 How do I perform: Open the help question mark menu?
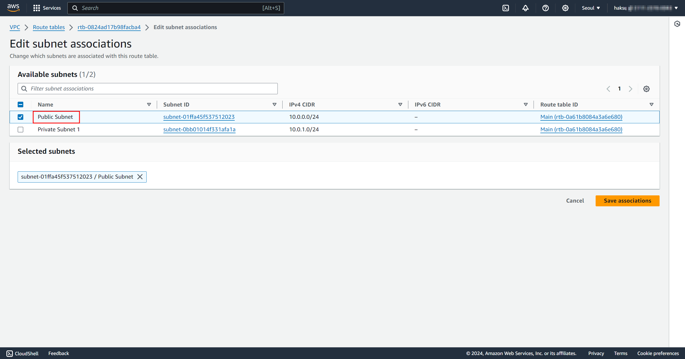(x=545, y=8)
